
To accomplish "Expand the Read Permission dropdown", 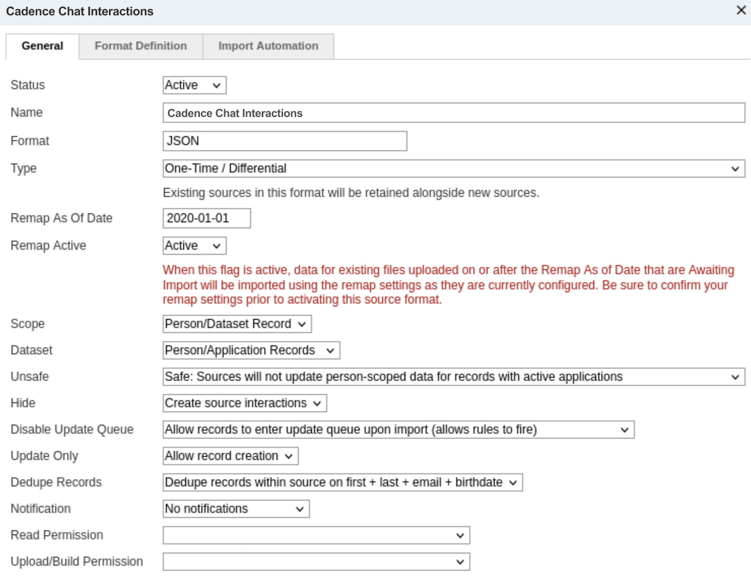I will click(316, 535).
